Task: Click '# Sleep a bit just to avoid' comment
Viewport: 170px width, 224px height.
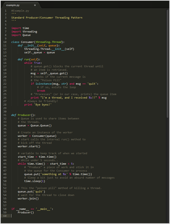Action: pos(69,178)
